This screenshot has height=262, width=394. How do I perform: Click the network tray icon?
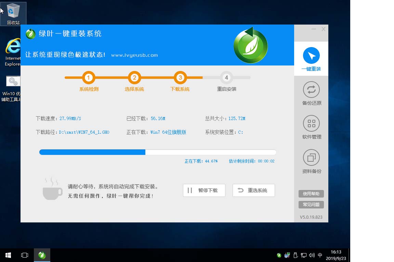tap(304, 255)
